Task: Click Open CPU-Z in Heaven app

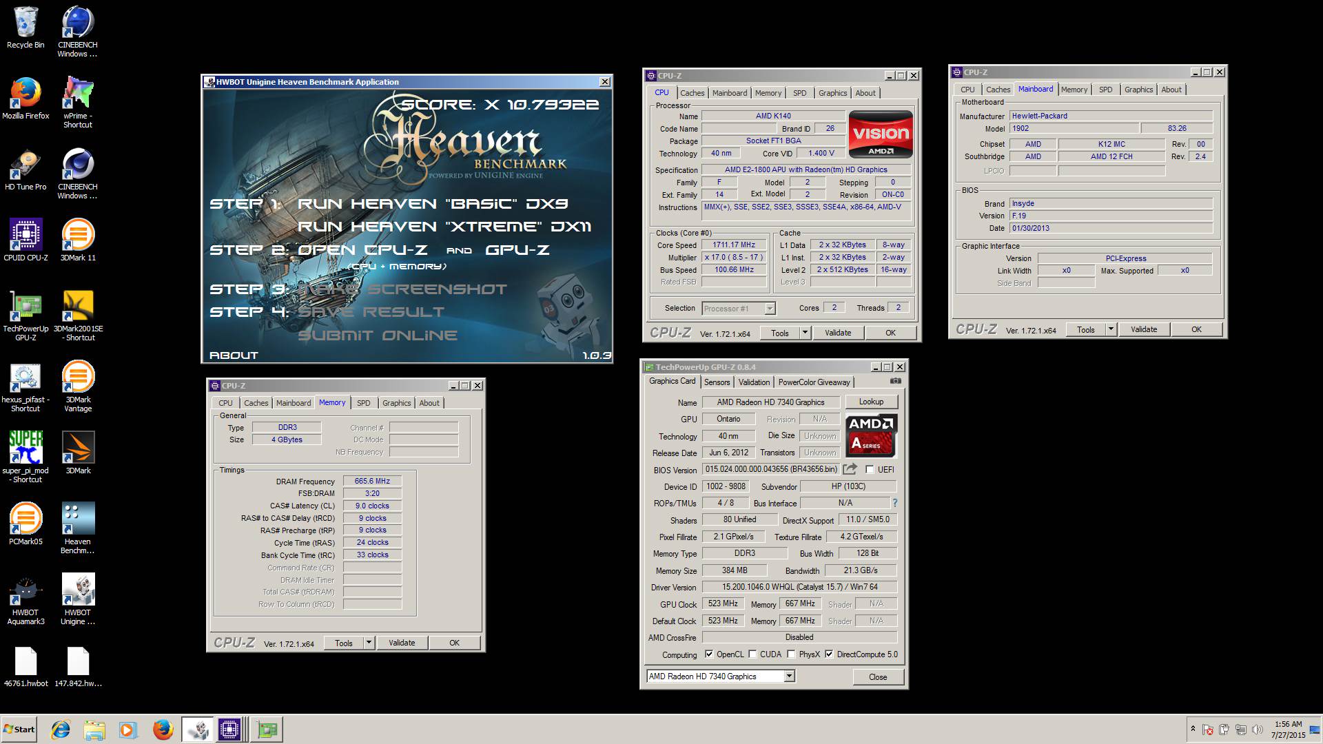Action: [x=362, y=250]
